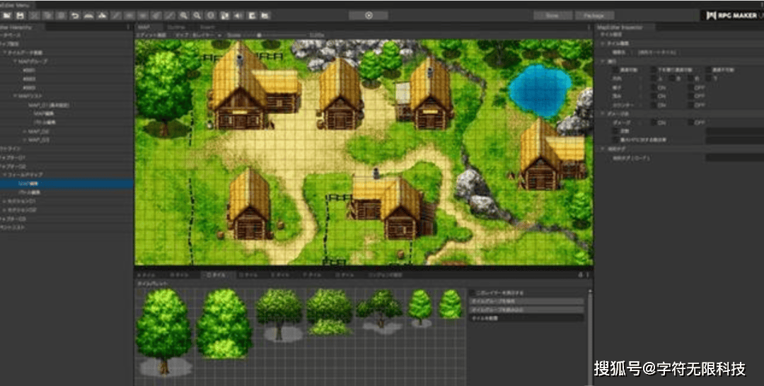
Task: Check the OFF box in the ダメージ row
Action: coord(690,123)
